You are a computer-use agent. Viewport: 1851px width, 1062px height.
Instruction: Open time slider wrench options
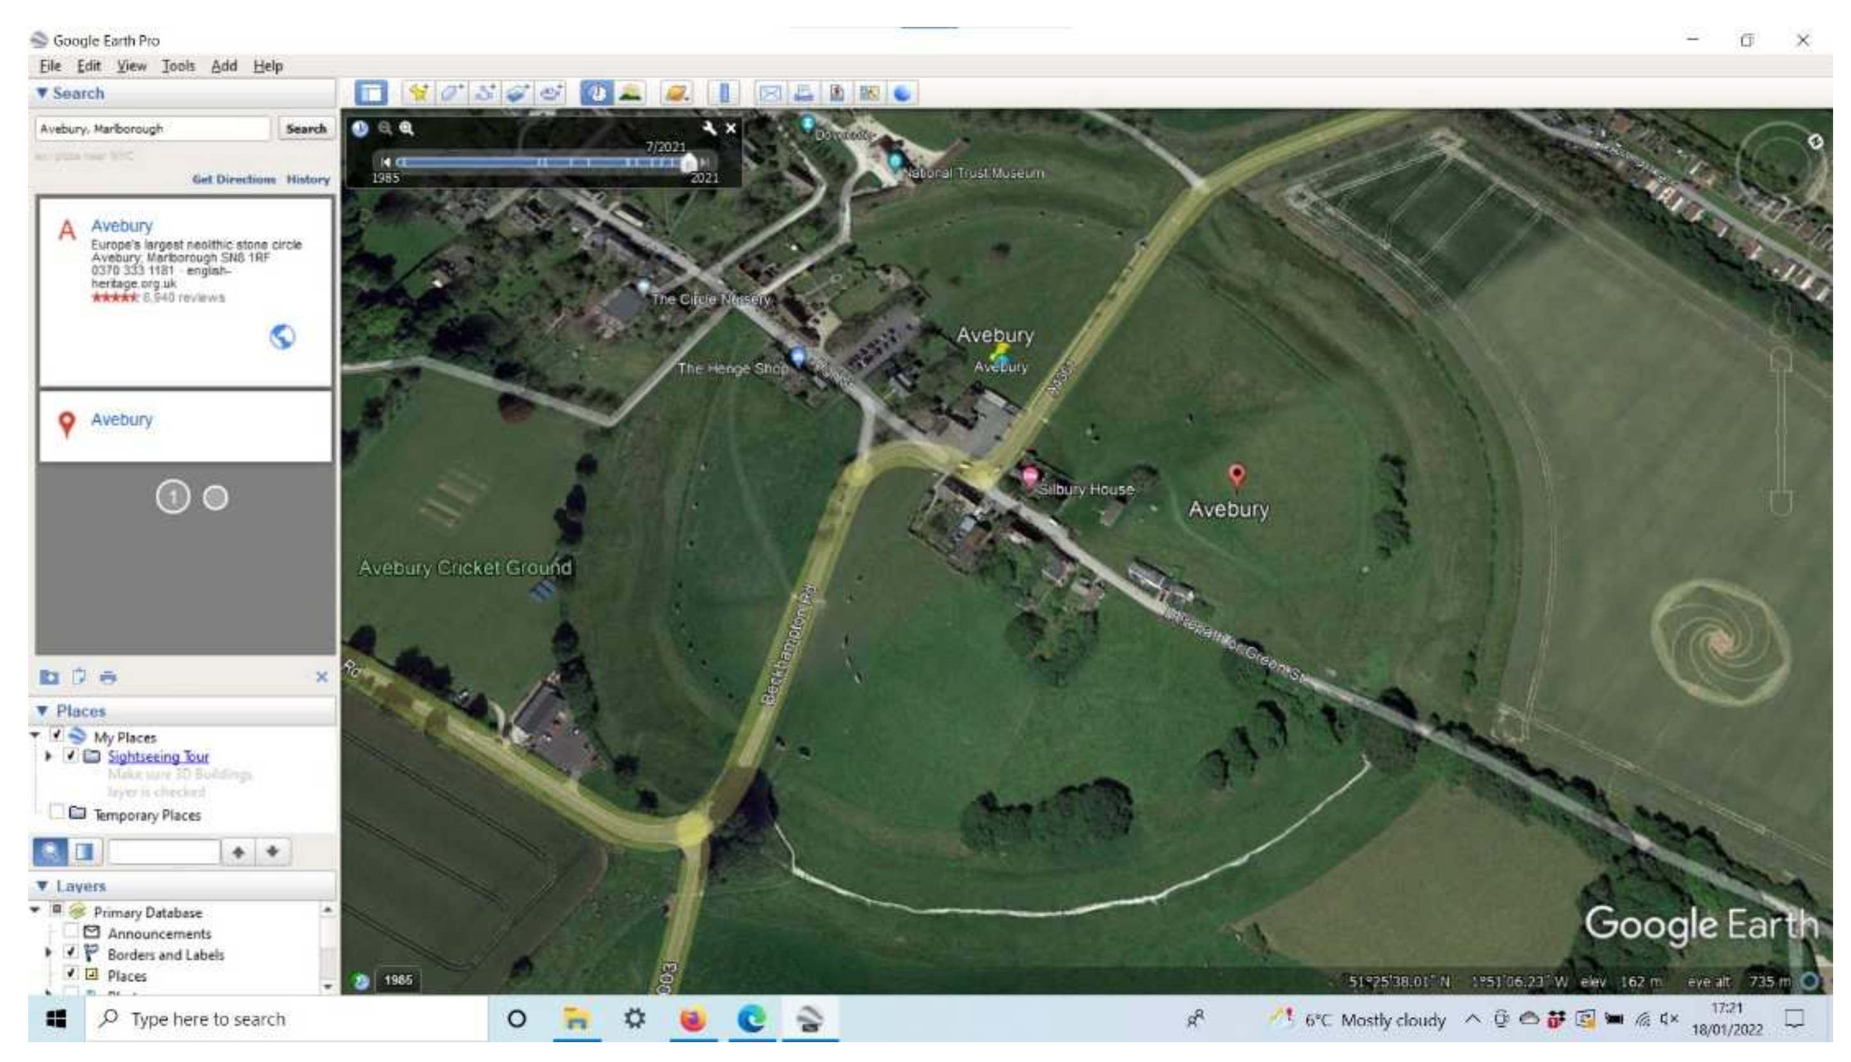click(x=709, y=129)
